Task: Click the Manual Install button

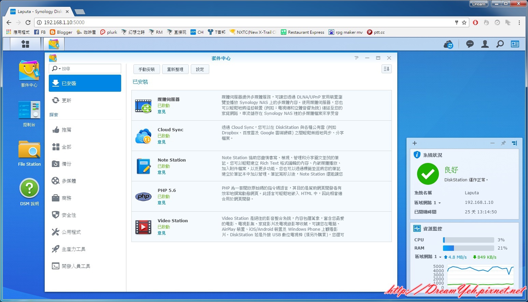Action: coord(146,69)
